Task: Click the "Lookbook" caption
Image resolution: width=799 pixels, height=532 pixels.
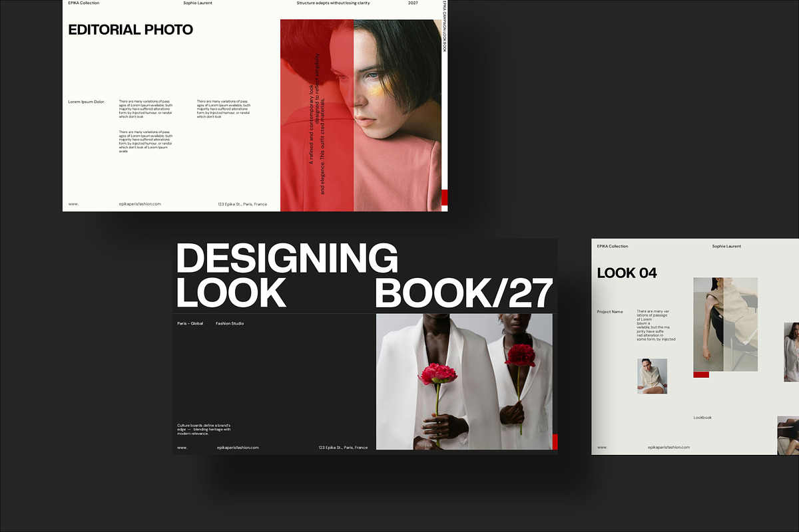Action: click(702, 418)
